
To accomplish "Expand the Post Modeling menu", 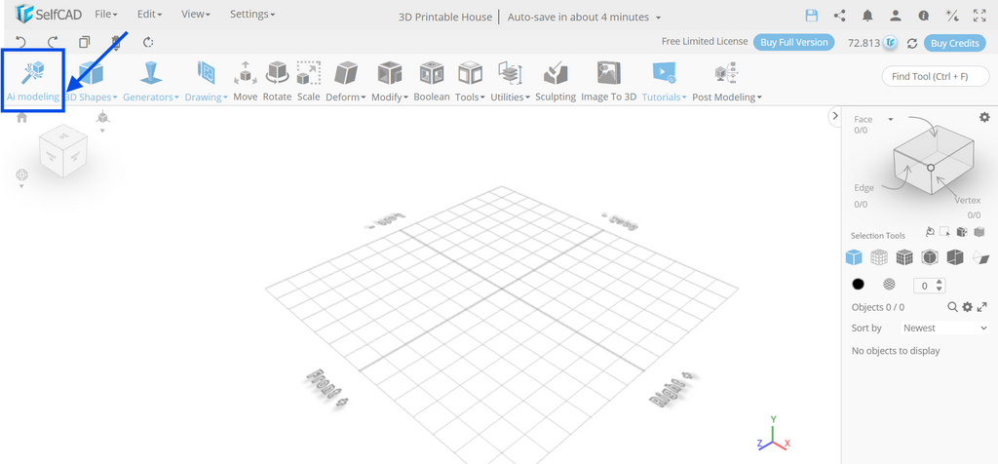I will [727, 82].
